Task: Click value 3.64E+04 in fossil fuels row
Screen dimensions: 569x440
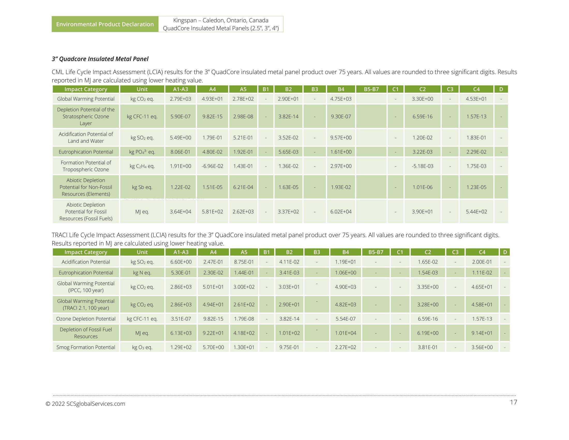Action: pos(181,212)
